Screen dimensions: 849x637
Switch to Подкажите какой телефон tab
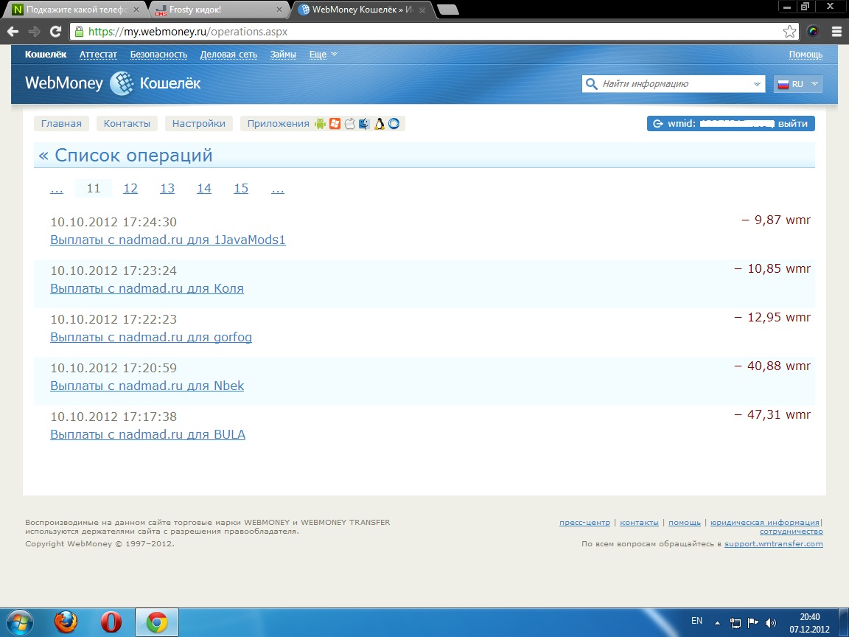pyautogui.click(x=77, y=9)
